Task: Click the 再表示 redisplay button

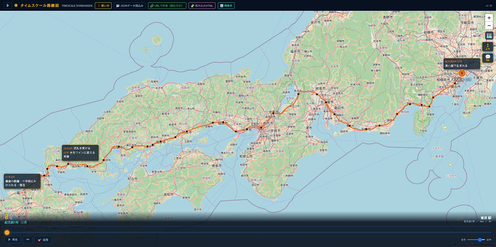Action: point(226,6)
